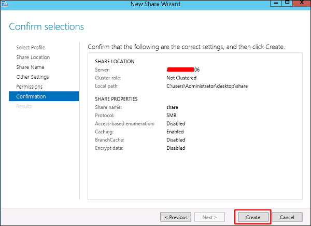Click the SMB protocol value
The width and height of the screenshot is (311, 226).
pos(172,116)
